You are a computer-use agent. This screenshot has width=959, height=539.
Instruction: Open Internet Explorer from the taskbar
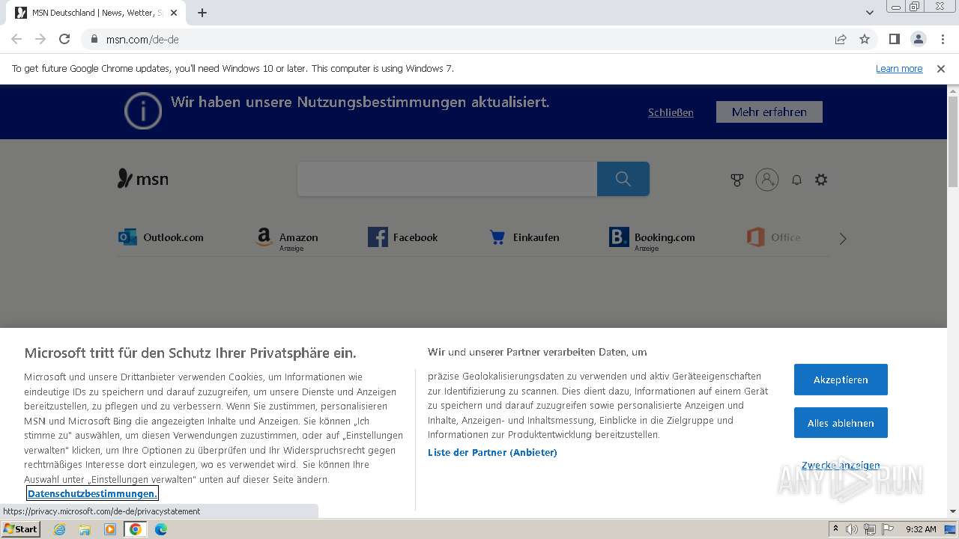click(x=59, y=529)
